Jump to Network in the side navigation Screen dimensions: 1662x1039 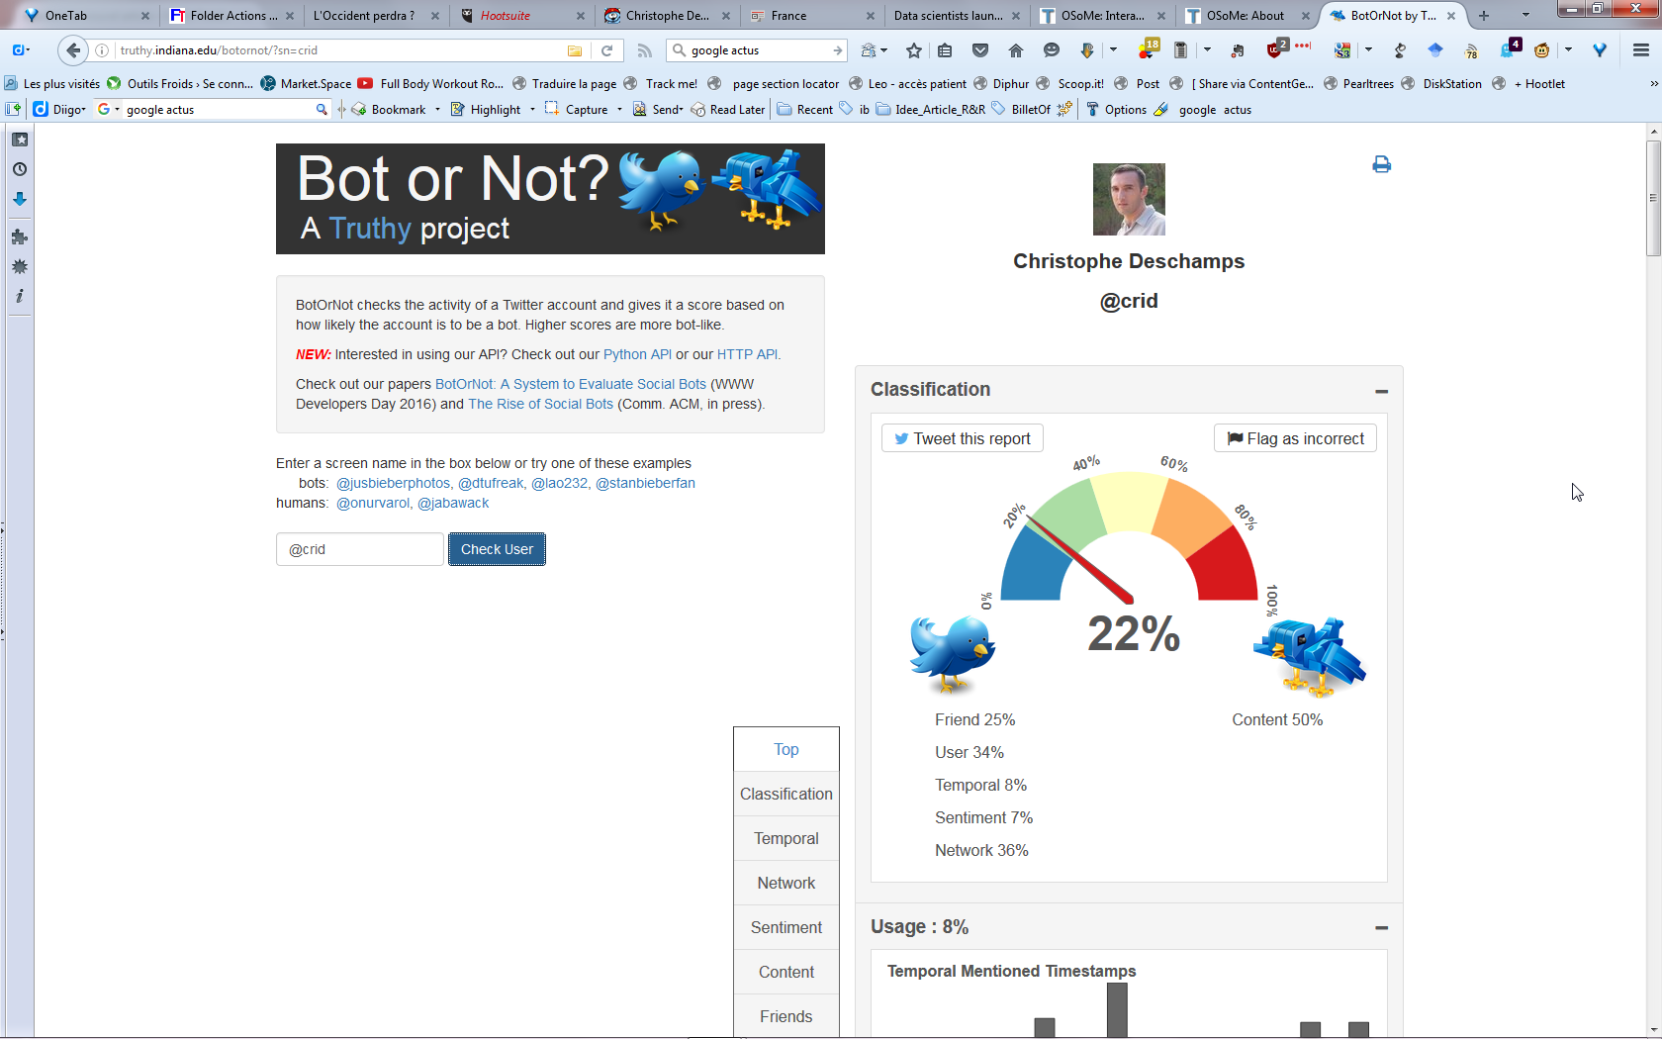(786, 884)
